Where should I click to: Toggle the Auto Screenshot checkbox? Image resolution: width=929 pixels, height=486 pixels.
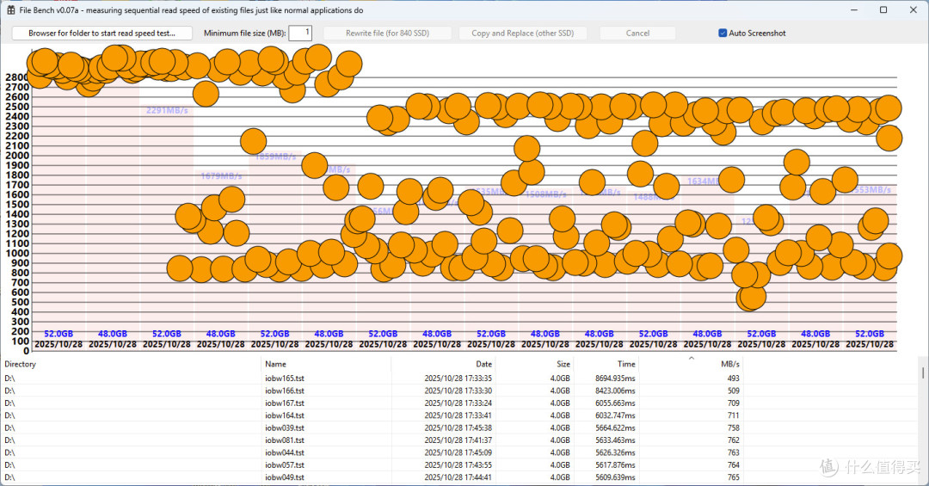pos(723,34)
